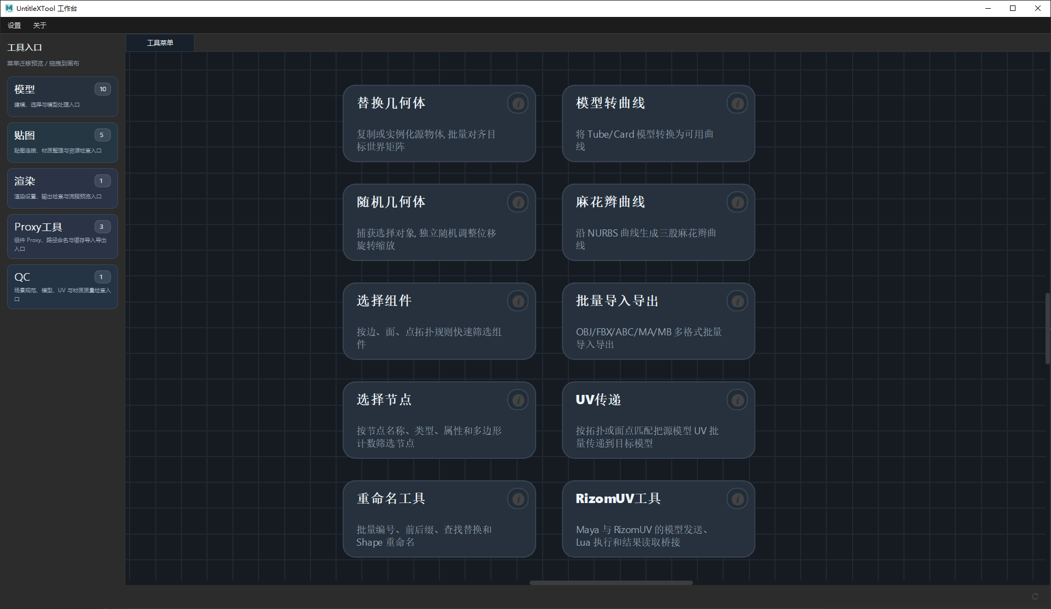Select the Proxy工具 category in sidebar

tap(62, 236)
